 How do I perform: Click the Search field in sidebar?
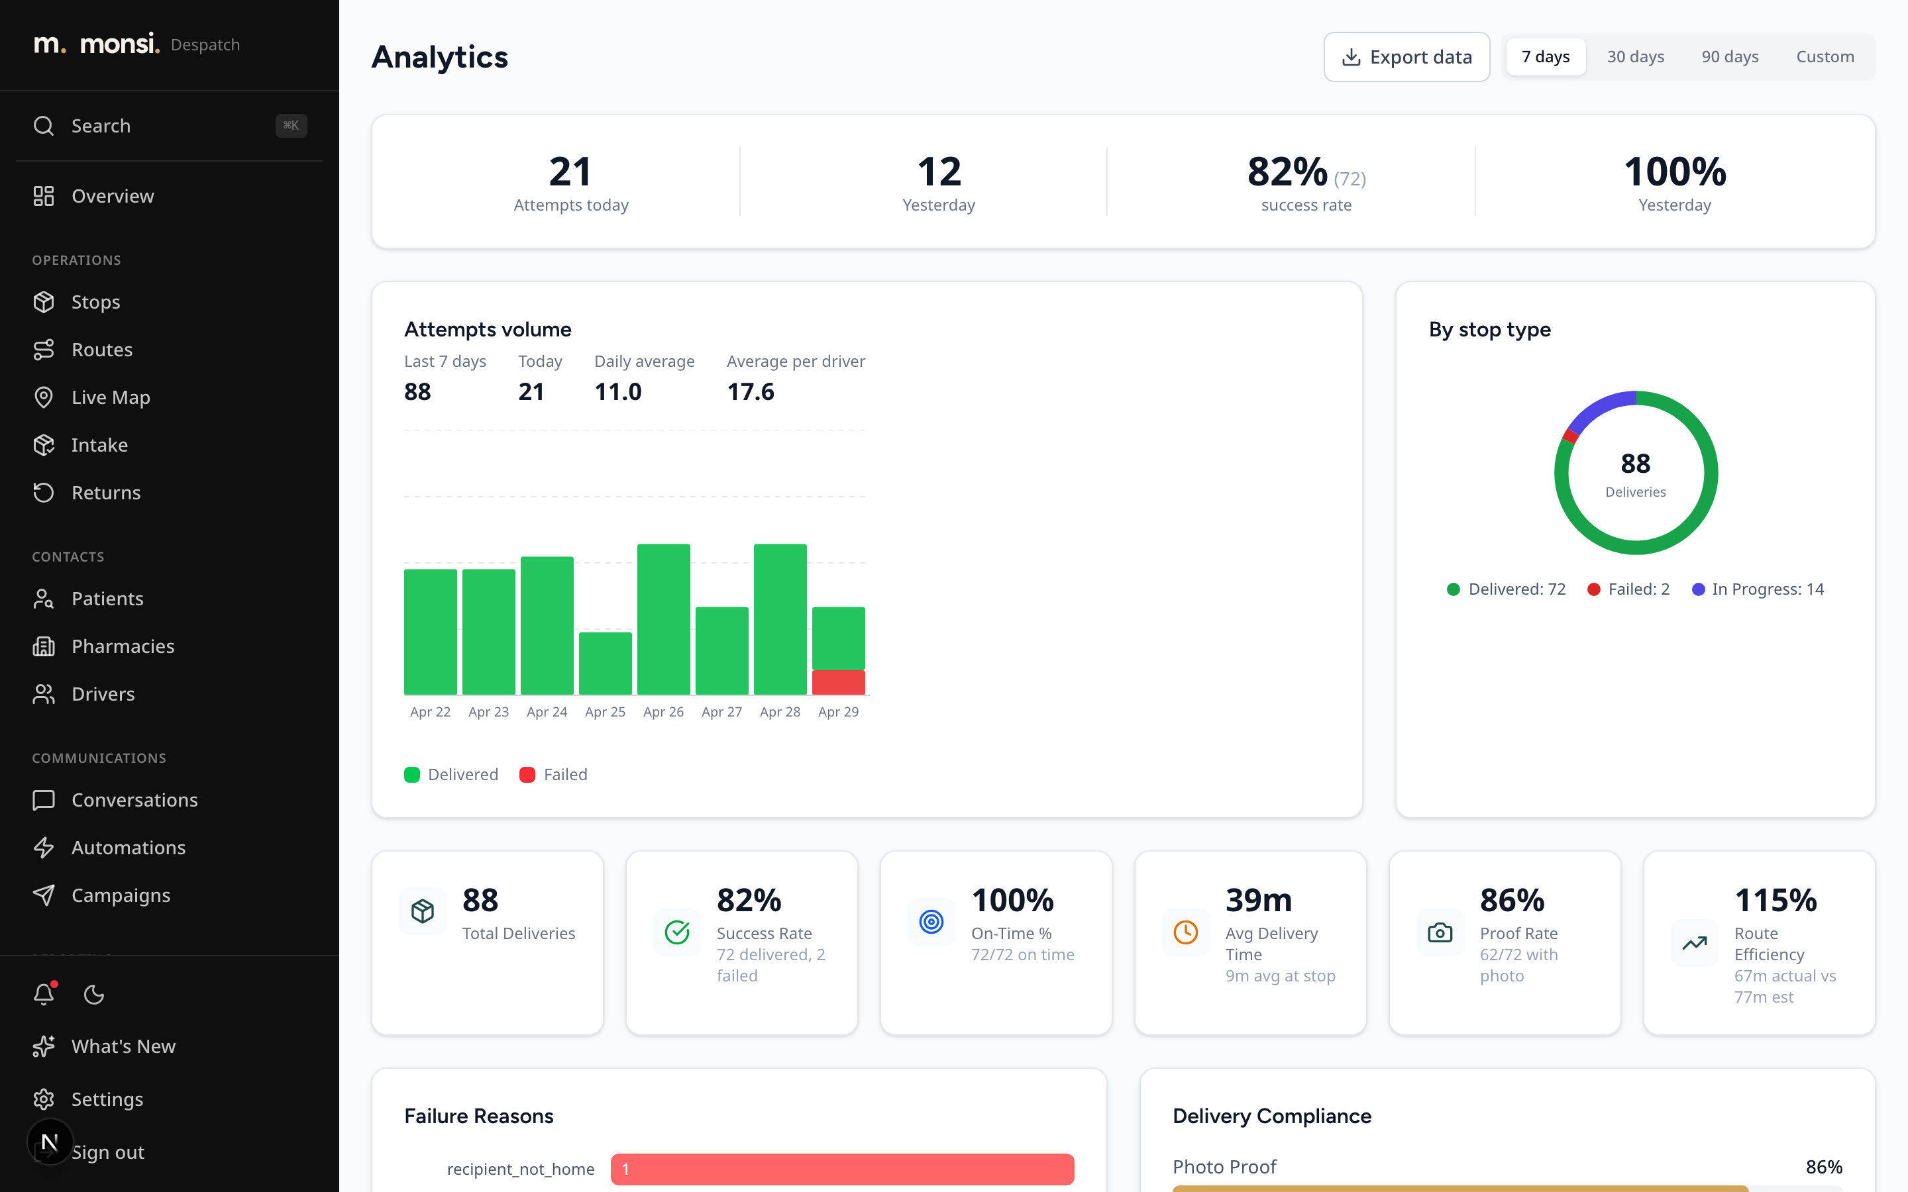click(x=170, y=125)
